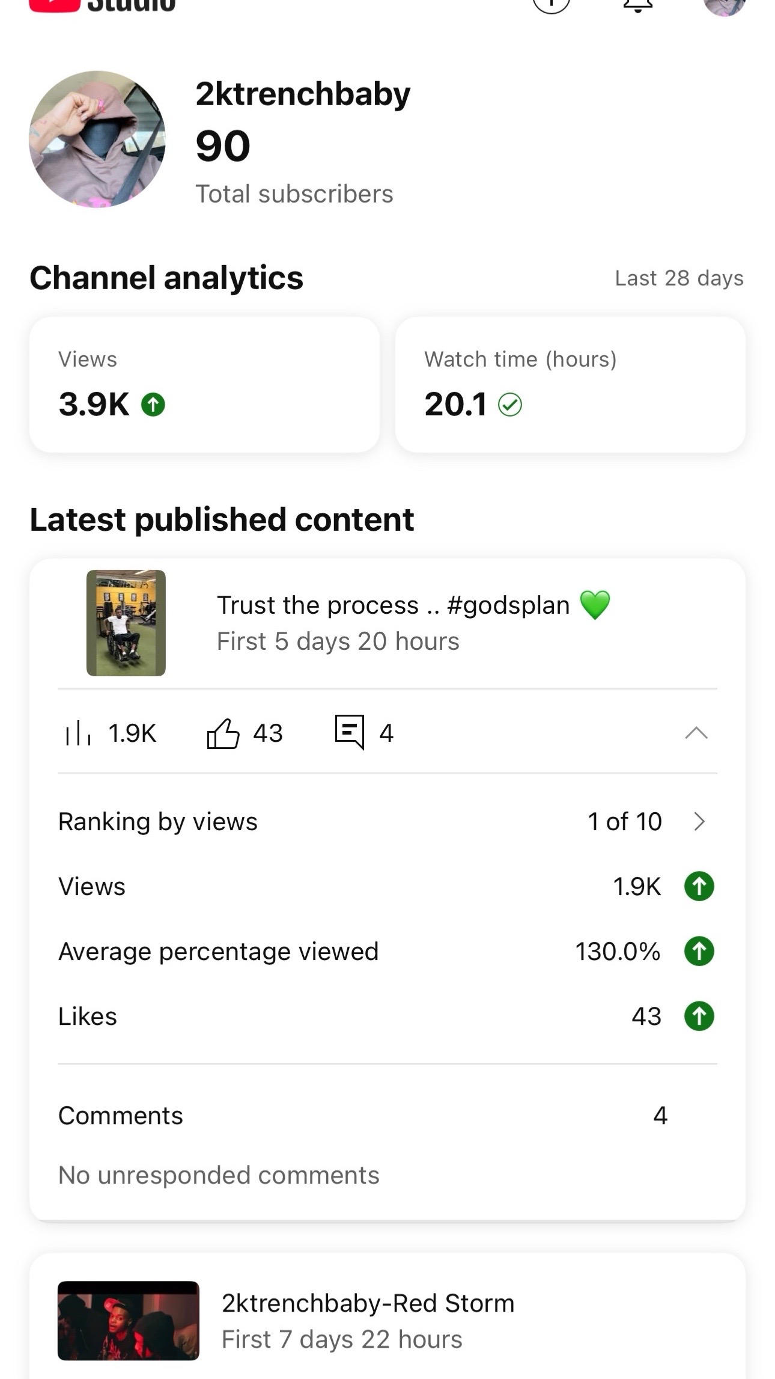The width and height of the screenshot is (775, 1379).
Task: Tap the comments bubble icon
Action: coord(350,732)
